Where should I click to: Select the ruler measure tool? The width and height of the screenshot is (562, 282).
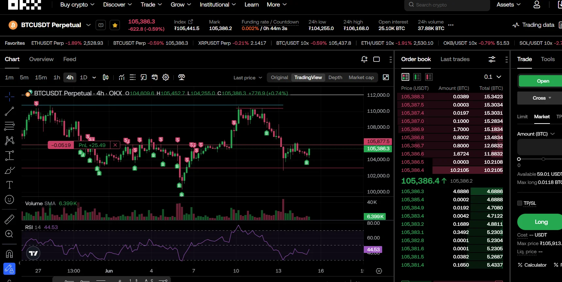9,219
